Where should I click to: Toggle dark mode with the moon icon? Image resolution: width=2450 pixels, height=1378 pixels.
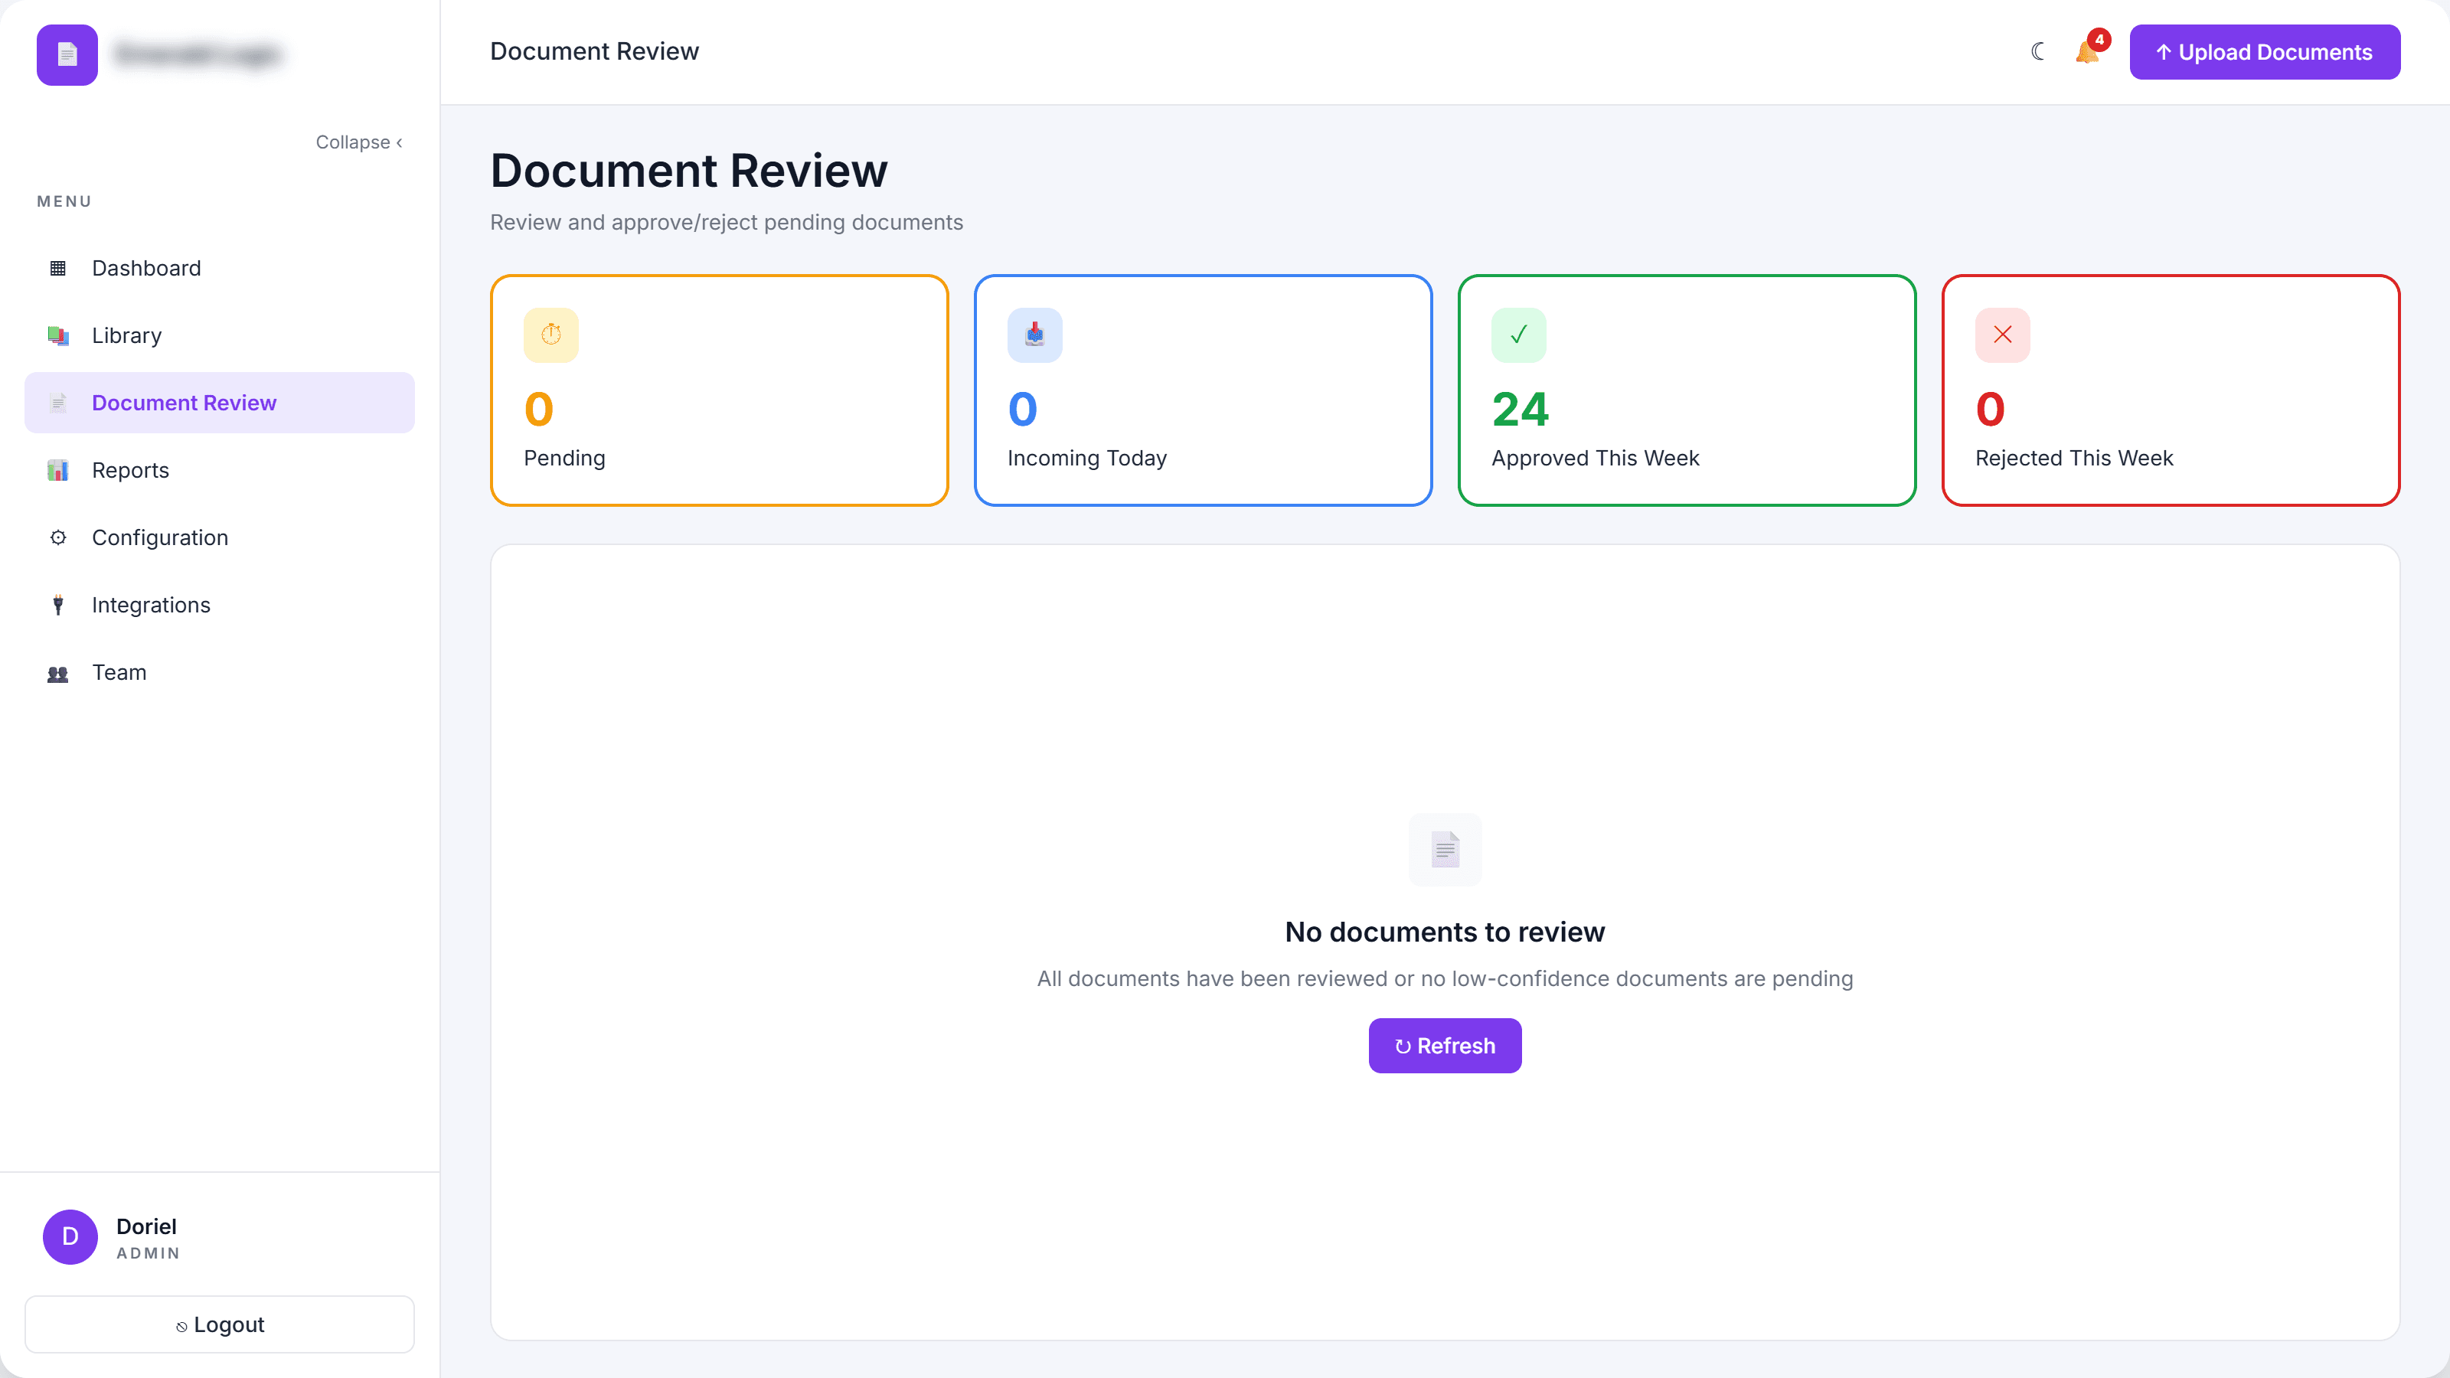pos(2037,51)
